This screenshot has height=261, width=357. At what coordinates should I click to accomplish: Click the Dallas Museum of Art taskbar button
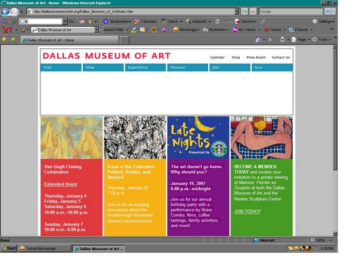pos(99,249)
